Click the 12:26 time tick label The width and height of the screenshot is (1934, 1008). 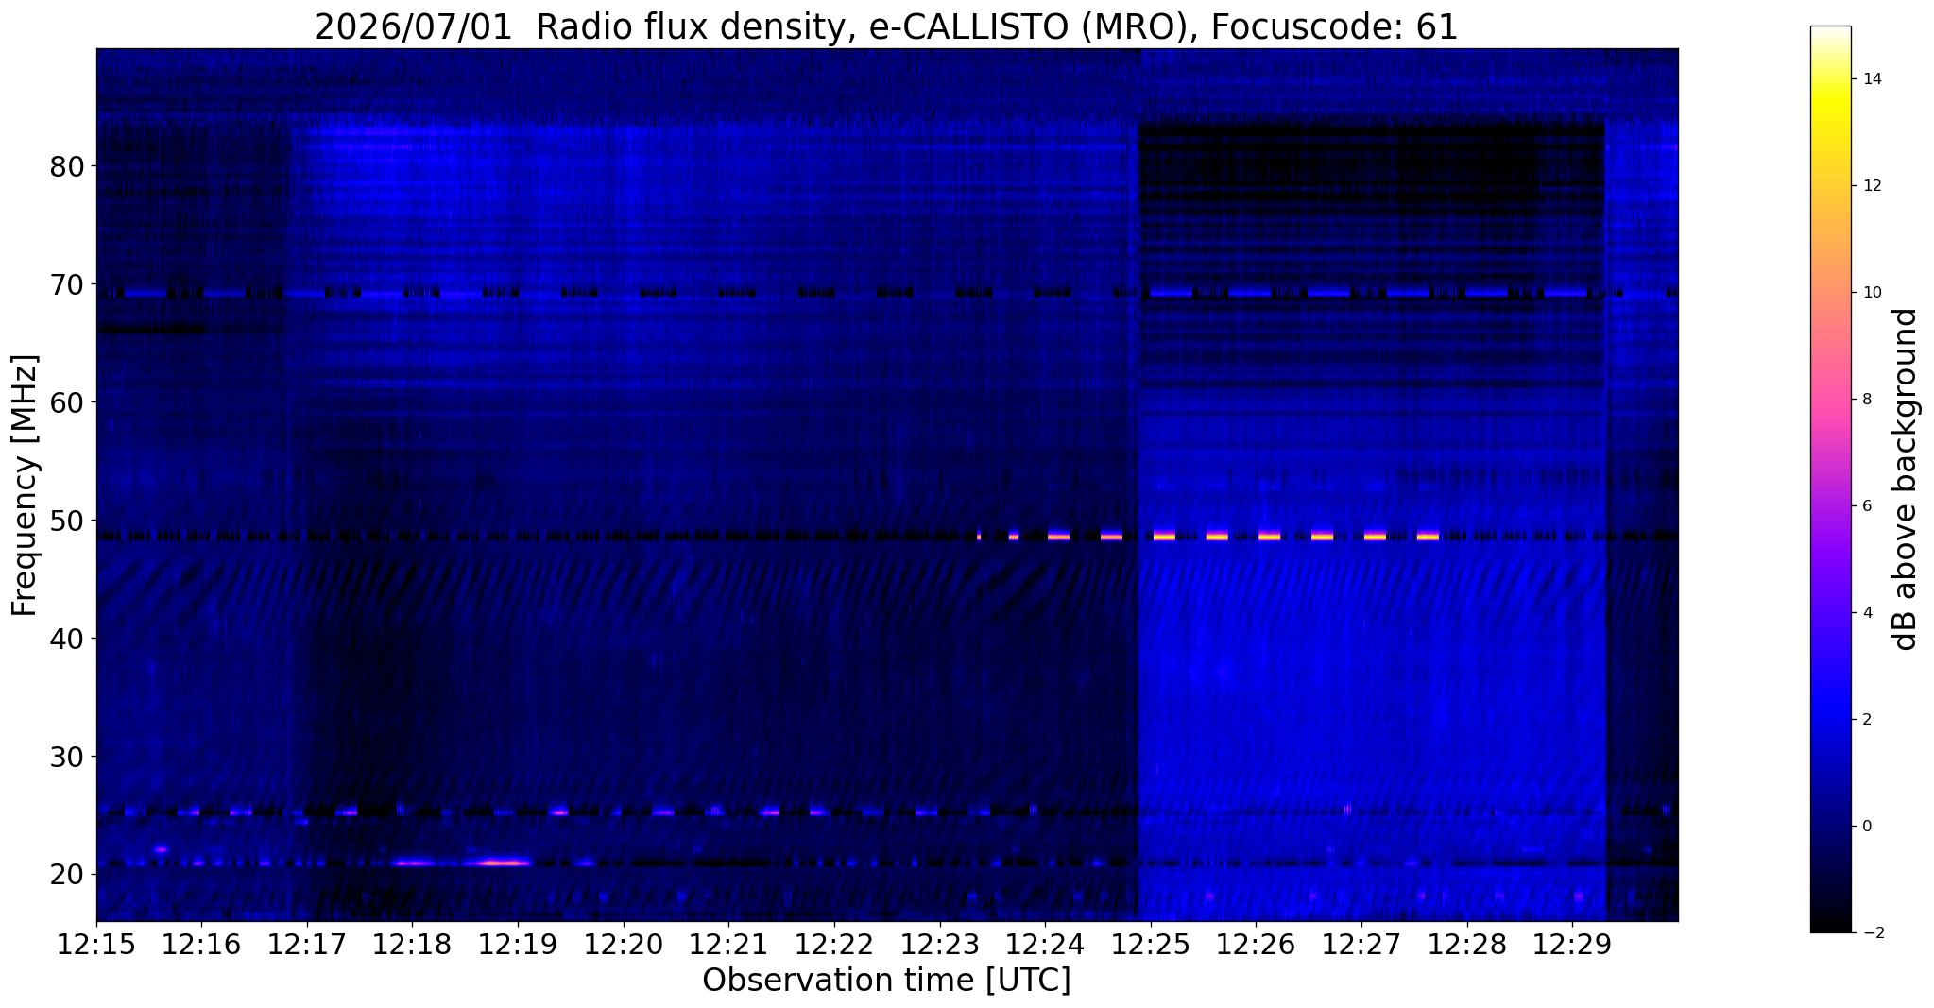point(1256,944)
